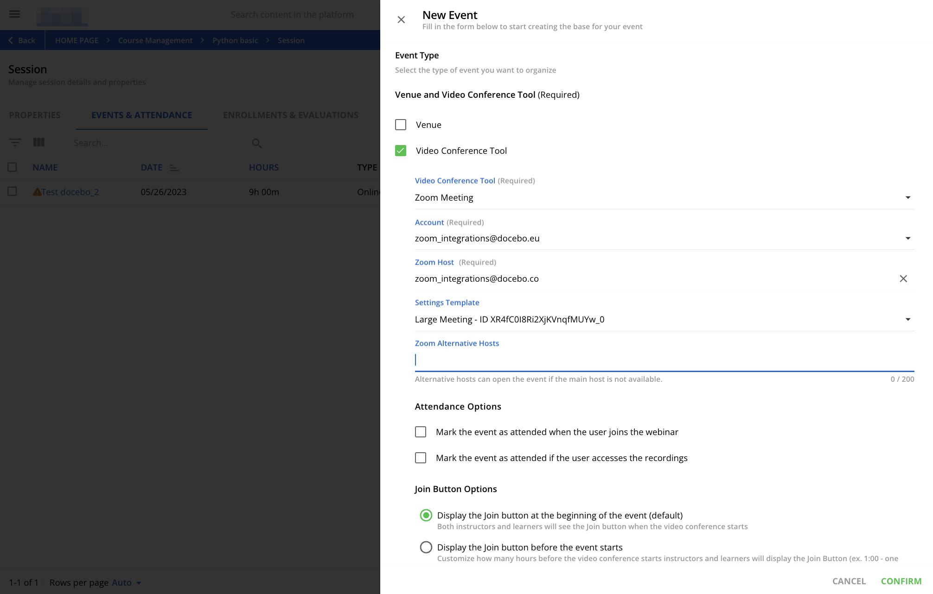Toggle the select-all checkbox in table header

coord(13,167)
